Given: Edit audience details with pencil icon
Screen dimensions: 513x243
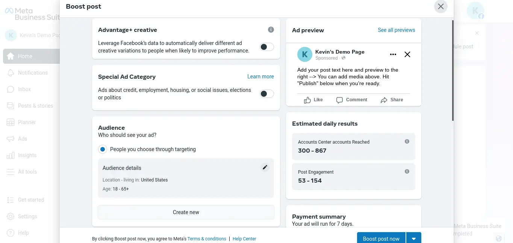Looking at the screenshot, I should (x=265, y=168).
